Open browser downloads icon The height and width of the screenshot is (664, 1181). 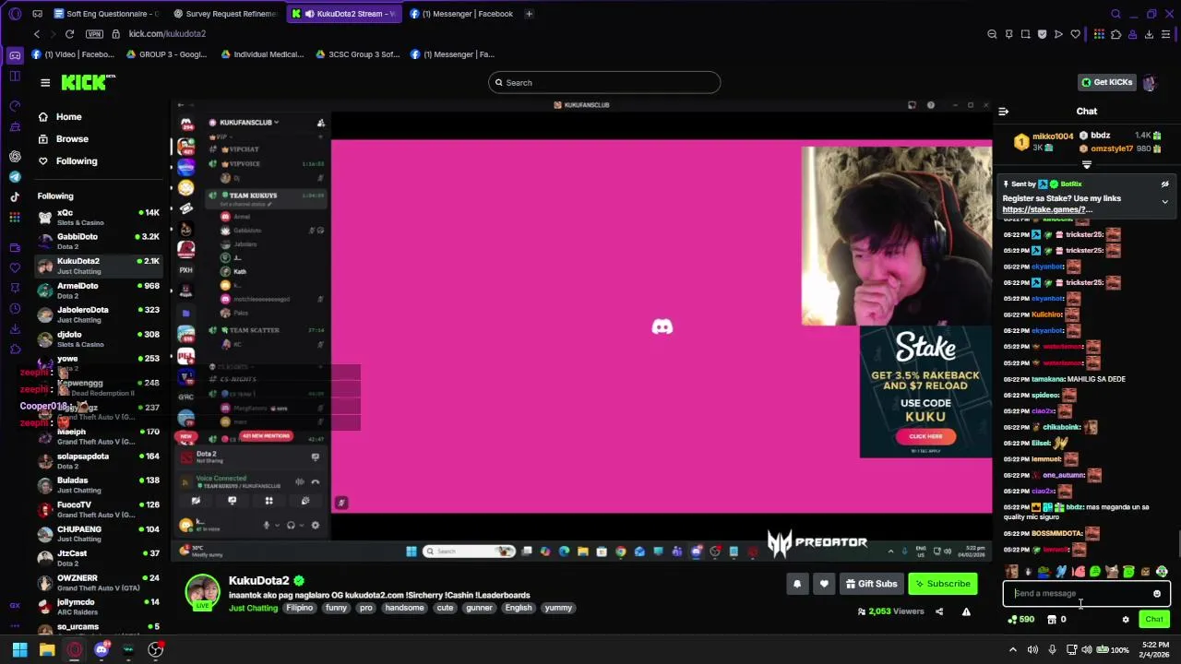(x=1149, y=34)
